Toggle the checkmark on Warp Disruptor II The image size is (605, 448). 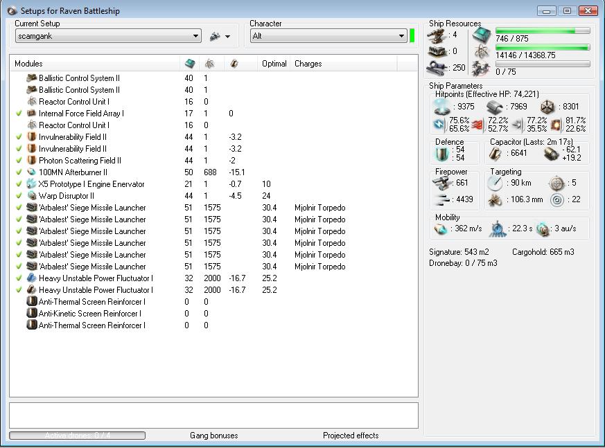[19, 196]
